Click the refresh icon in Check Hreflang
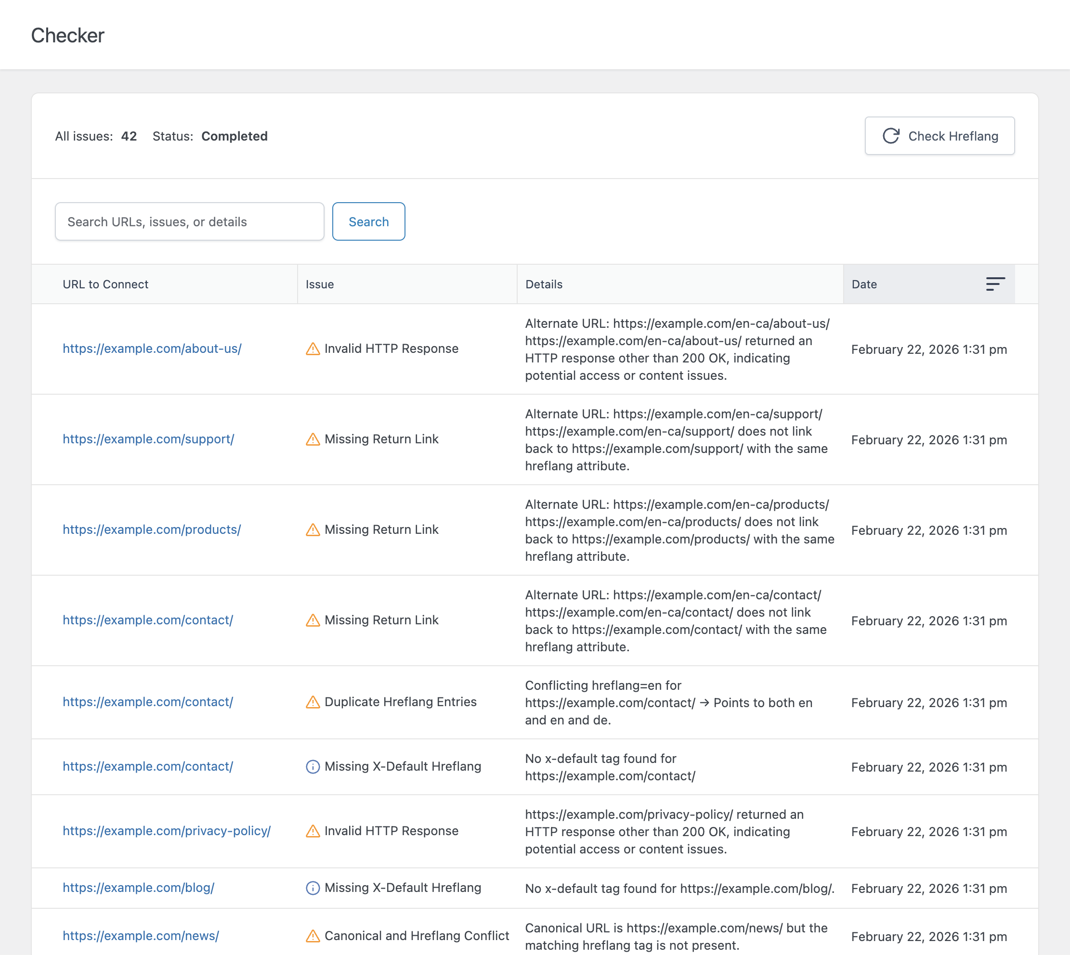The height and width of the screenshot is (955, 1070). click(891, 136)
